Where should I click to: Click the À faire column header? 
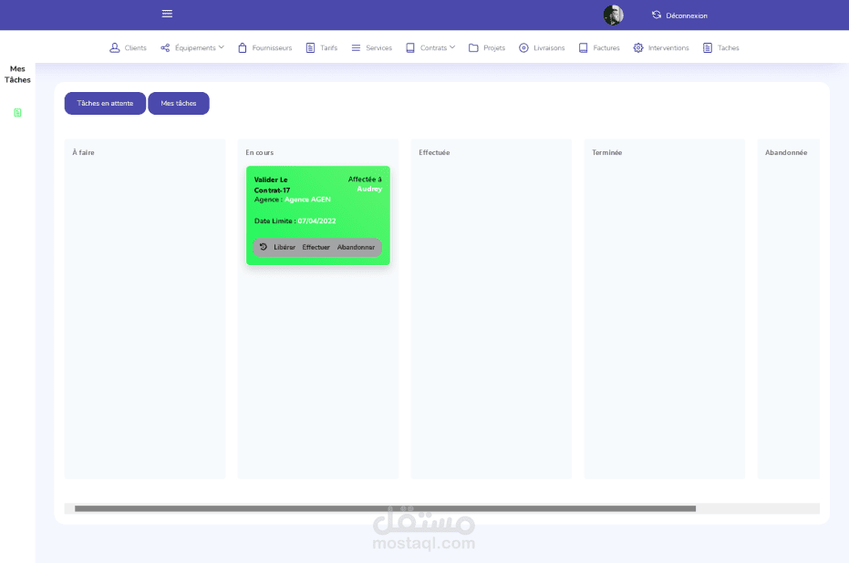[83, 152]
